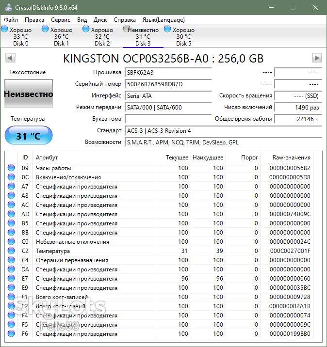Viewport: 327px width, 347px height.
Task: Open the Язык(Language) menu
Action: (163, 20)
